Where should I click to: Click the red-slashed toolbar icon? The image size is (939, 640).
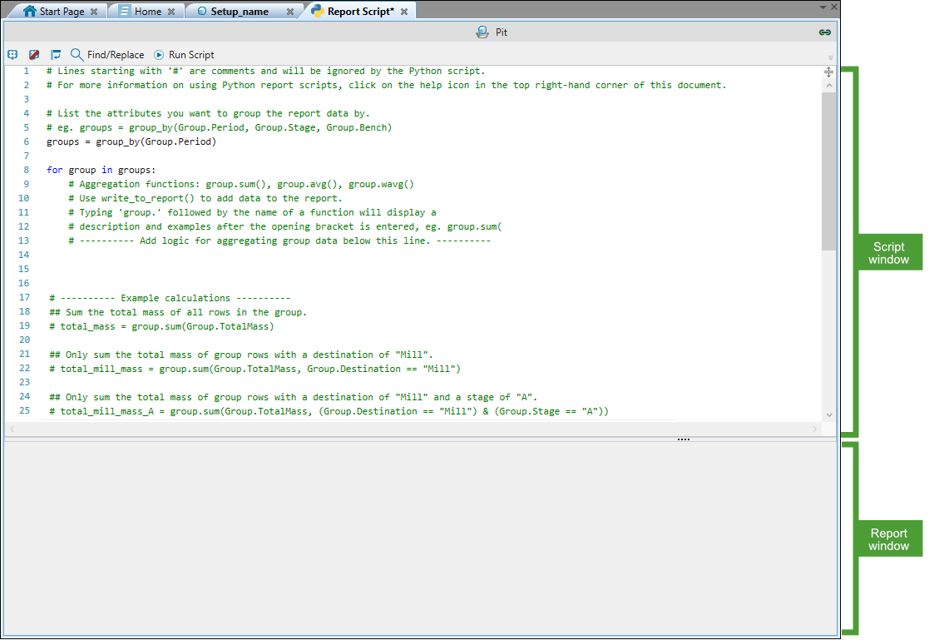click(34, 55)
